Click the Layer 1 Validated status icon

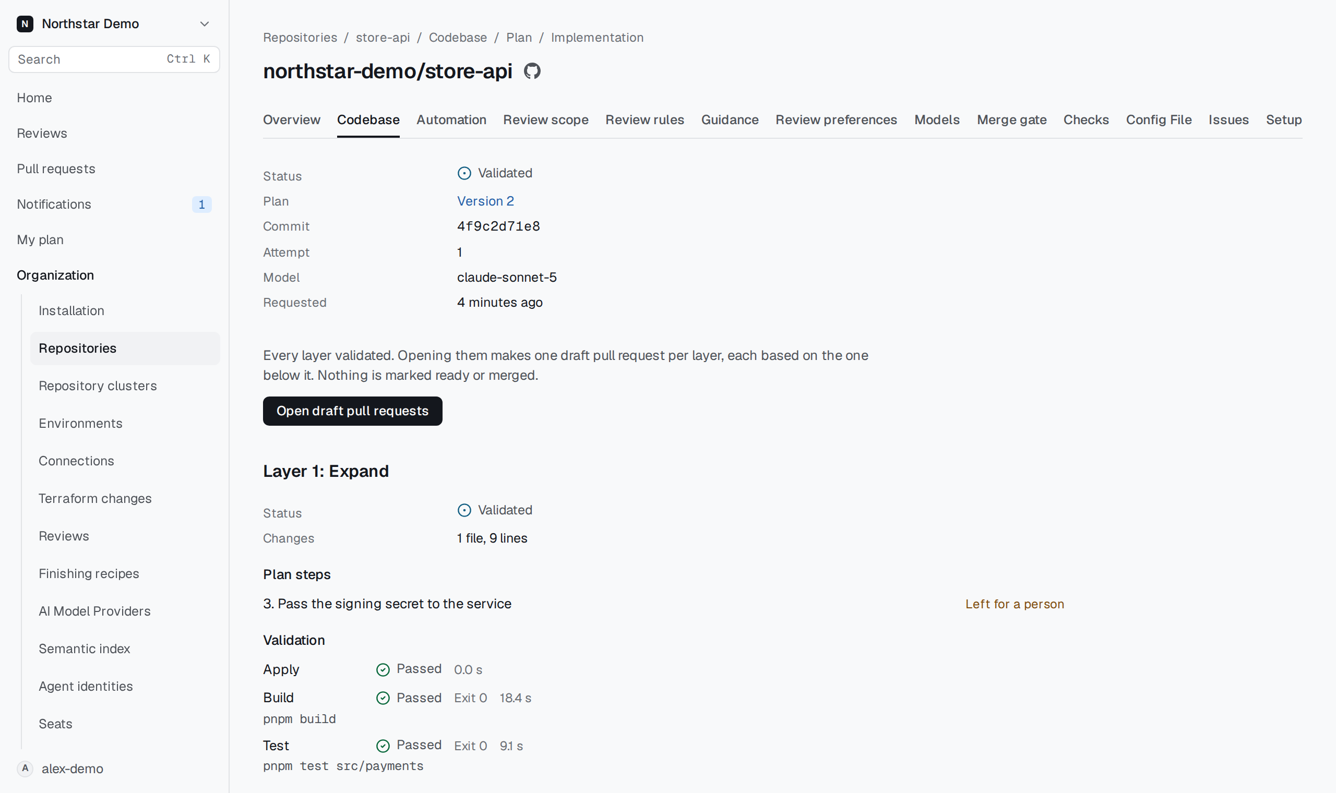tap(464, 510)
